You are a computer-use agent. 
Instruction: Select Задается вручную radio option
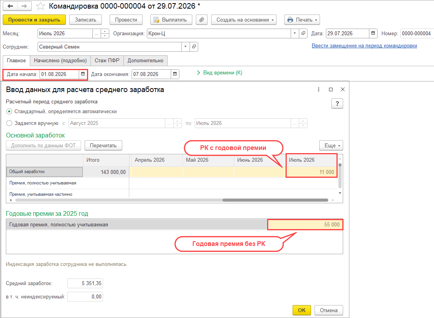(x=9, y=123)
